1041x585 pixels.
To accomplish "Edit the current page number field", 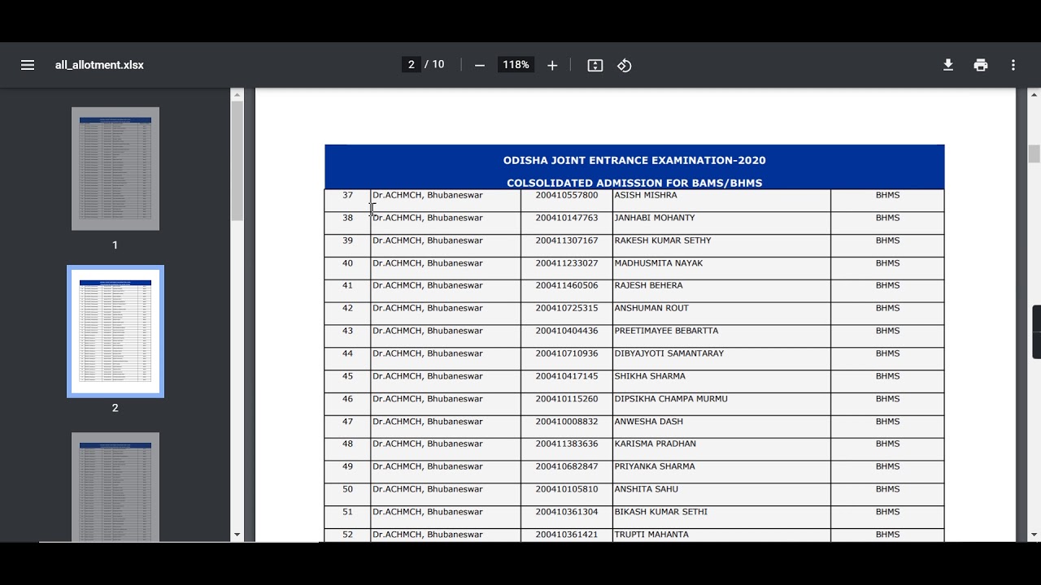I will [412, 65].
